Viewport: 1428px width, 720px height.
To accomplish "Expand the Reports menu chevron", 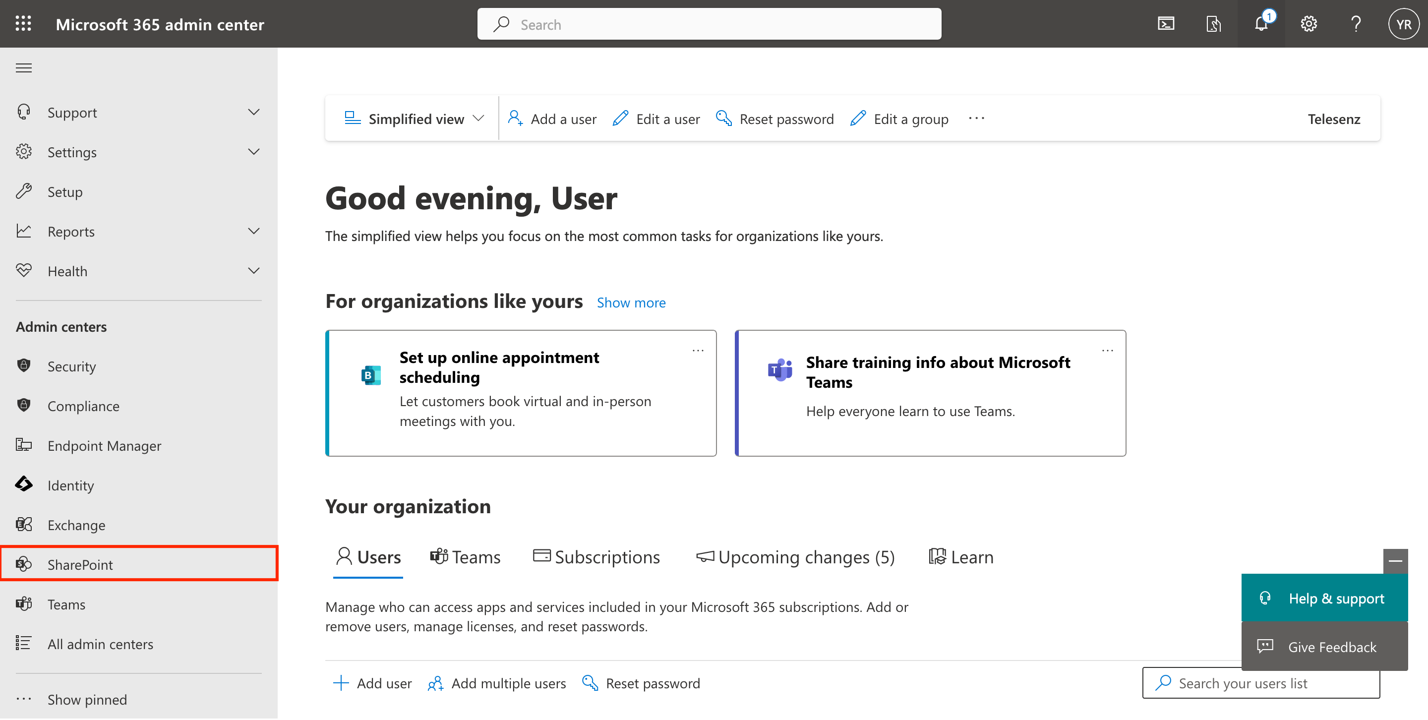I will (254, 231).
